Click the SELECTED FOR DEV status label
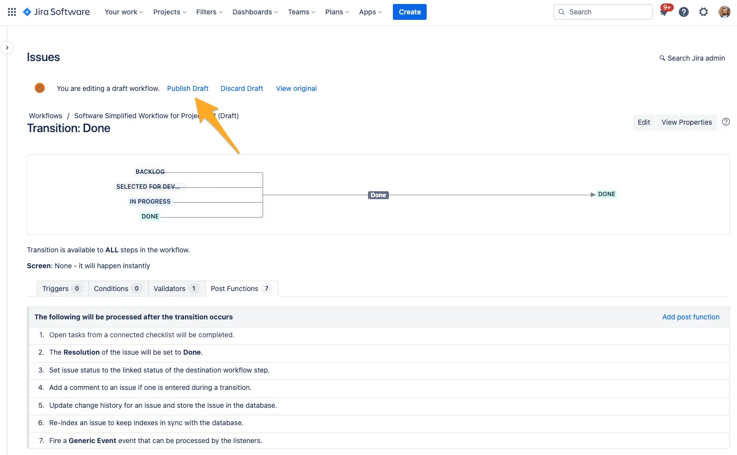 (150, 187)
